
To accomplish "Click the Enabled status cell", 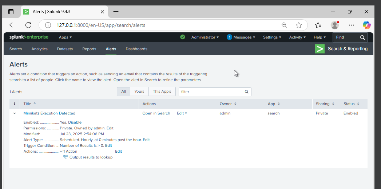I will click(x=351, y=113).
